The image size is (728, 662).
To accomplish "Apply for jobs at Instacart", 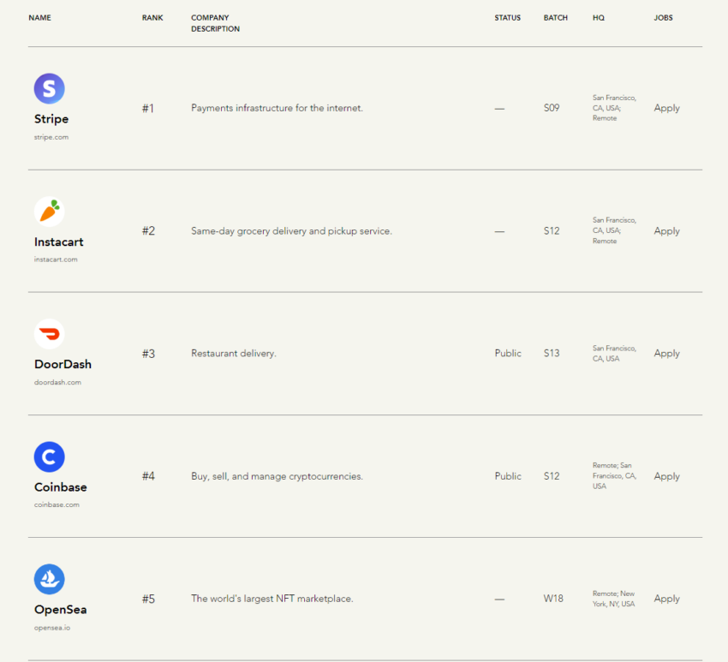I will pos(666,231).
